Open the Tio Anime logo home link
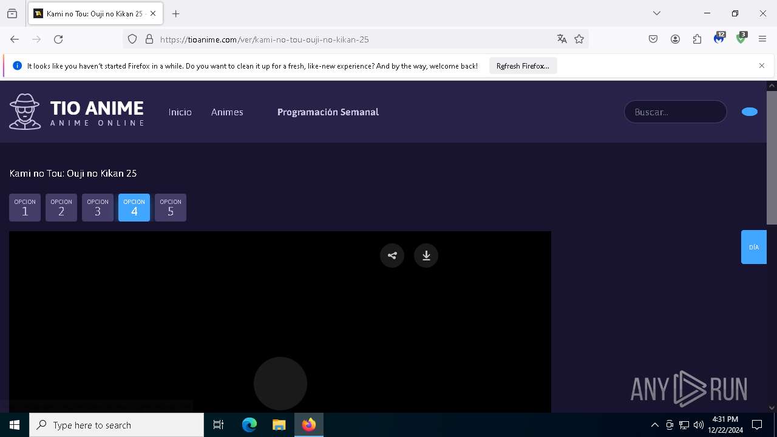Screen dimensions: 777x437 tap(76, 112)
